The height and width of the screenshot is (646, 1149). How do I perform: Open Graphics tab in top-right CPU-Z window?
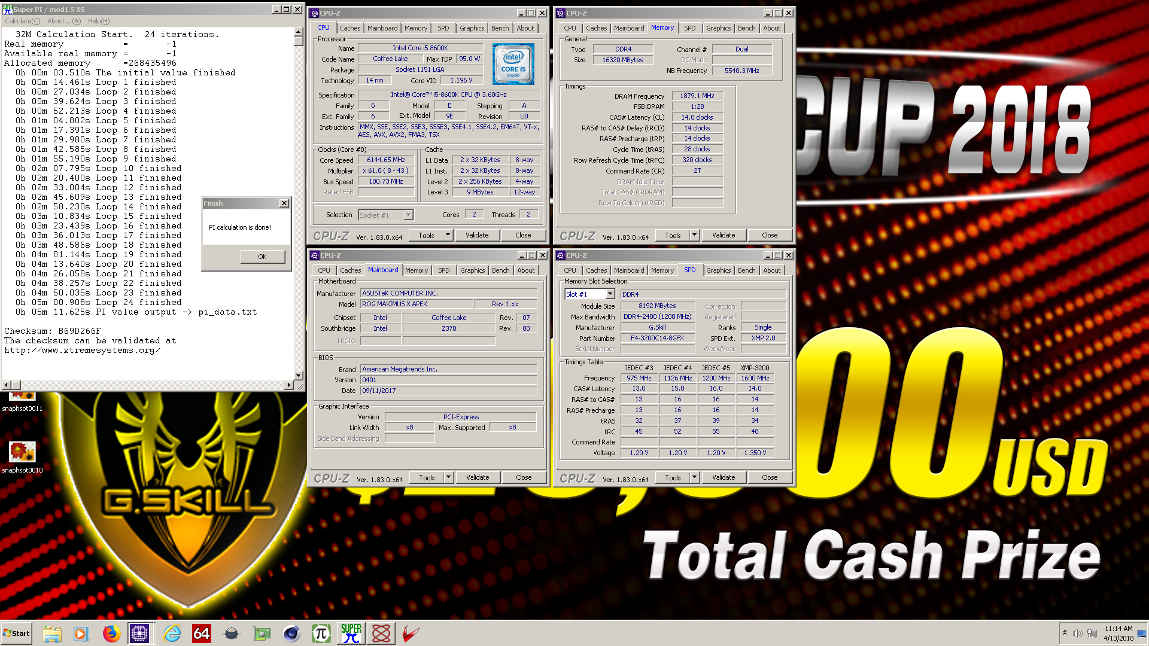[718, 28]
